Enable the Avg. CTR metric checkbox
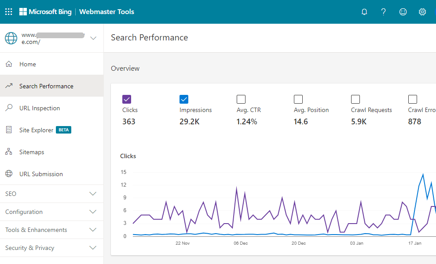 click(x=241, y=99)
